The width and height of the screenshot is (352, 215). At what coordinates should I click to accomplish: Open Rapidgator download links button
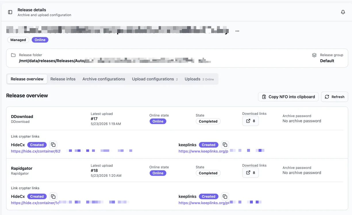click(x=251, y=173)
